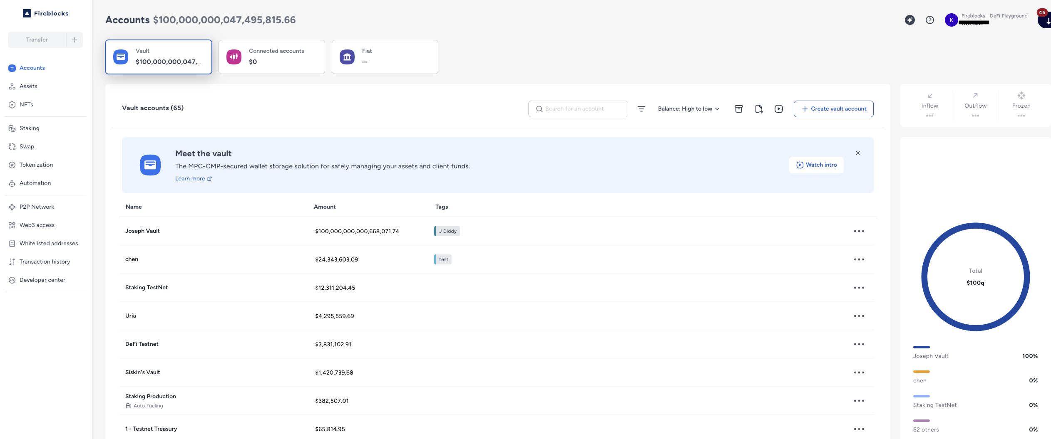Open the Staking TestNet account

pyautogui.click(x=147, y=288)
